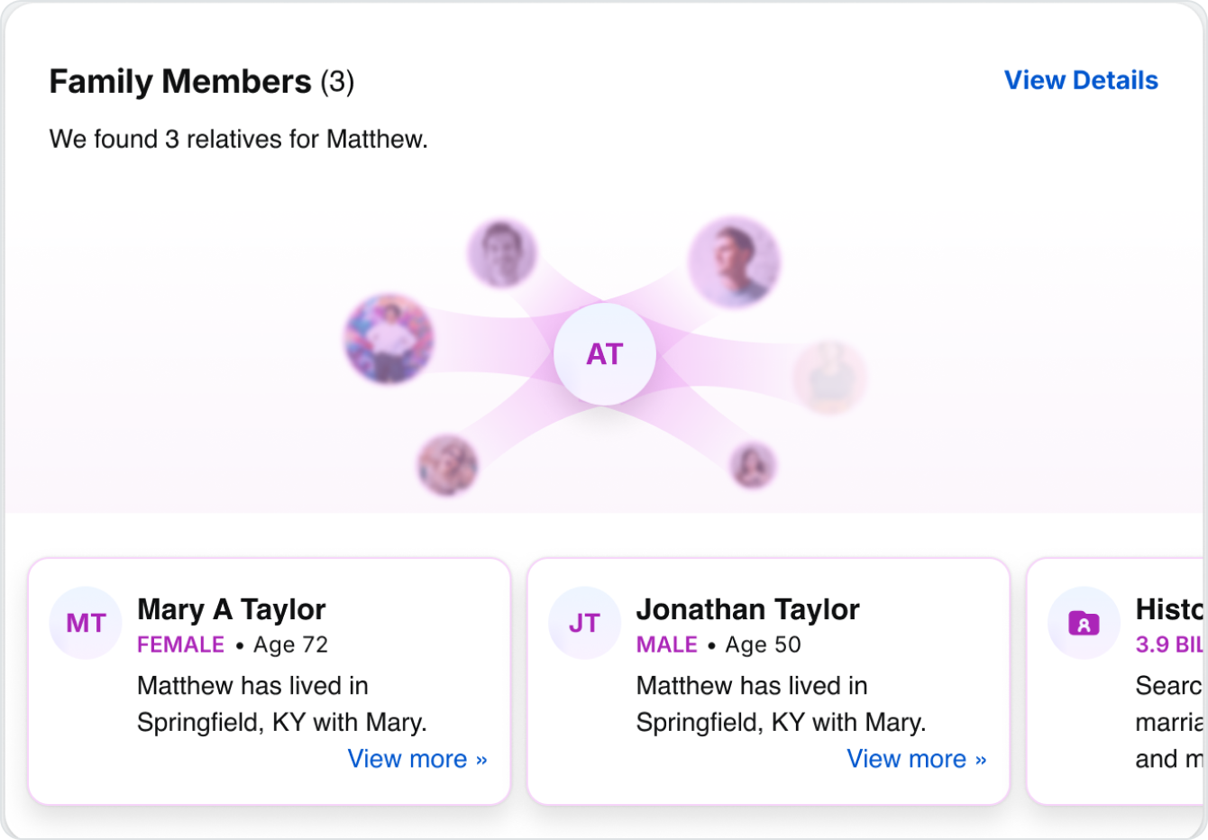Screen dimensions: 1208x840
Task: Open Jonathan Taylor's name heading
Action: (x=747, y=609)
